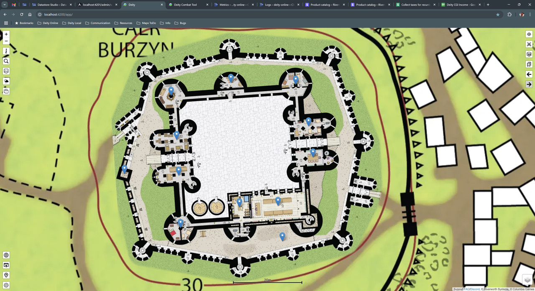The width and height of the screenshot is (535, 291).
Task: Select marker in northwest round tower
Action: click(x=171, y=91)
